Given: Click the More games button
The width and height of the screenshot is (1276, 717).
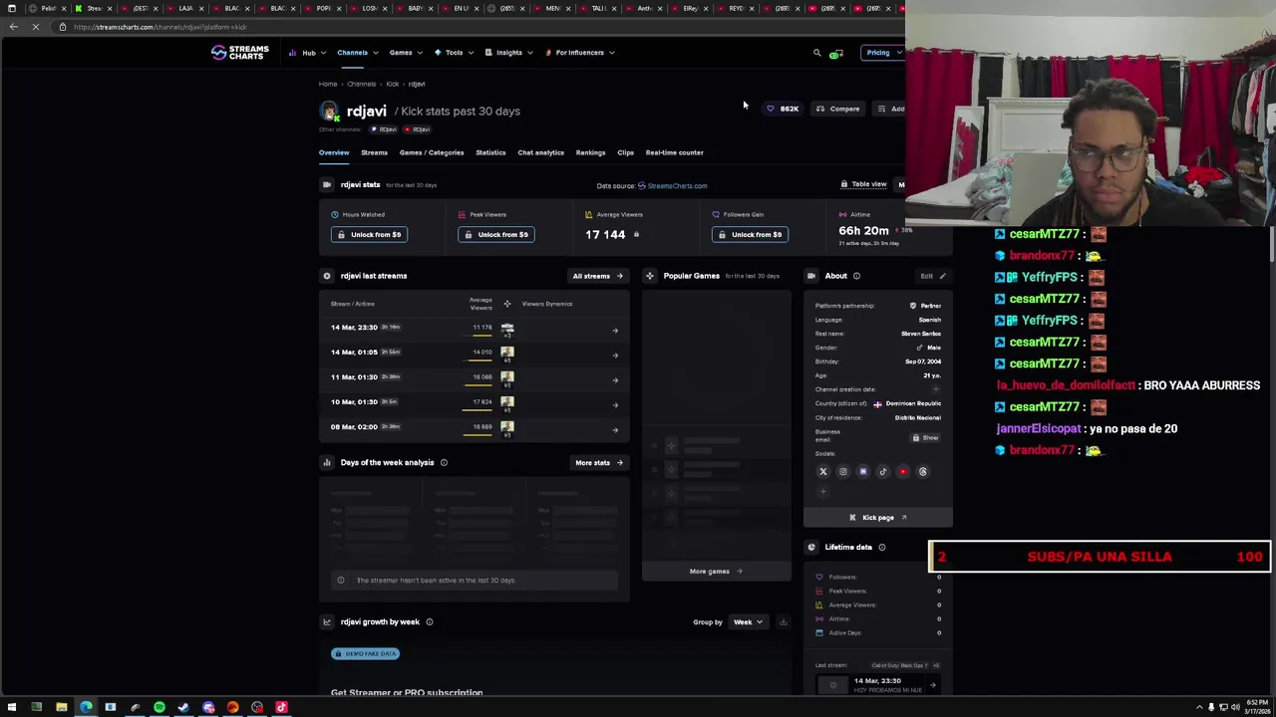Looking at the screenshot, I should 716,572.
